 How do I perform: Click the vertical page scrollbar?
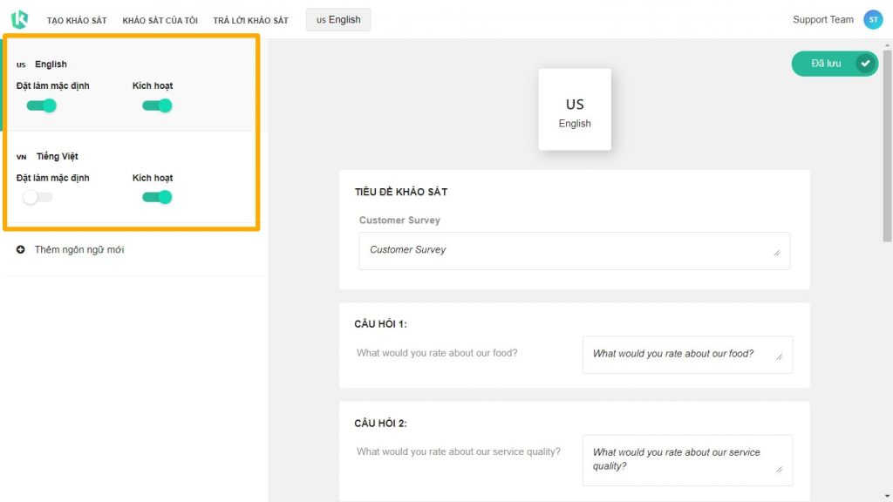[x=887, y=146]
